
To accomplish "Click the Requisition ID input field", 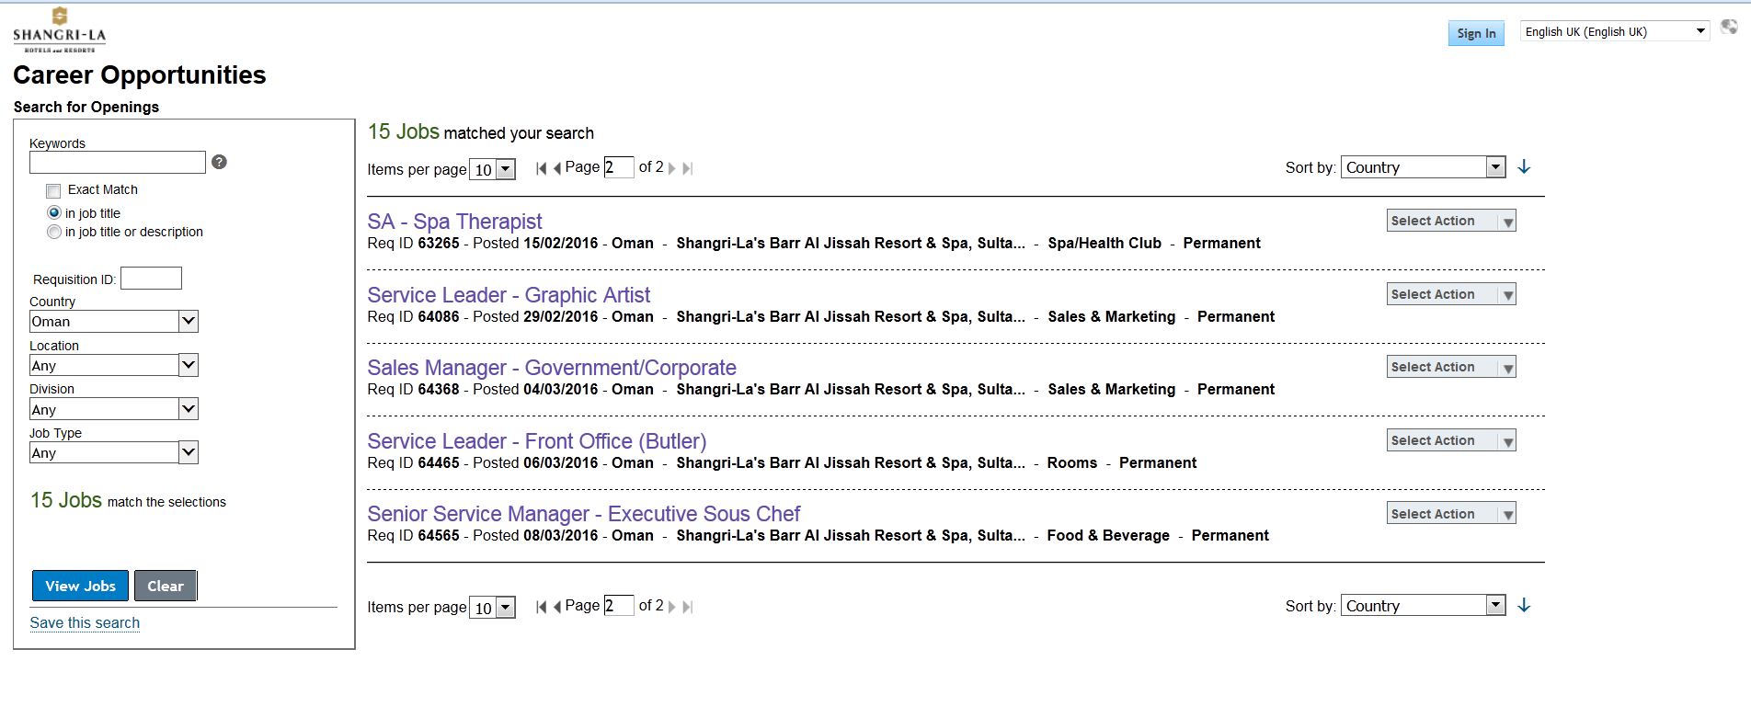I will click(151, 279).
